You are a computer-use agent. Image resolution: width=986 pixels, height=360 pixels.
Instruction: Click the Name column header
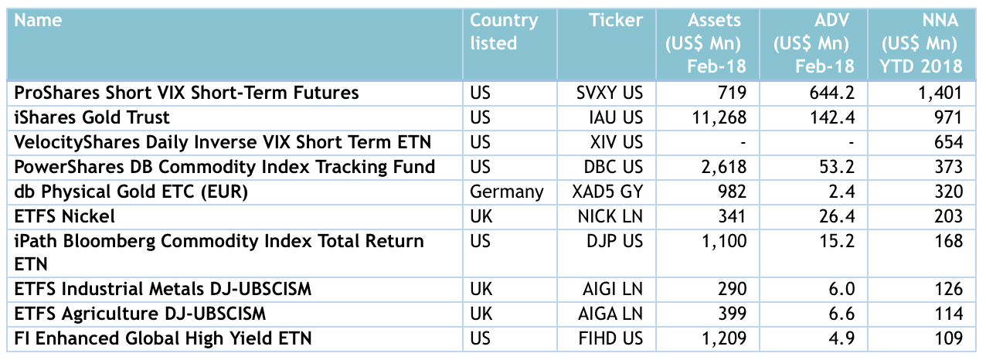[x=39, y=21]
